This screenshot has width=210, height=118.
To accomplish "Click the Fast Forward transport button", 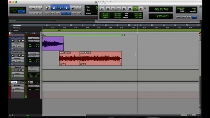I will click(x=119, y=9).
